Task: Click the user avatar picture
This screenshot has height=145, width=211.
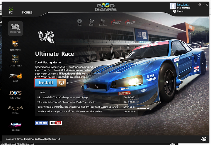Action: [x=173, y=6]
